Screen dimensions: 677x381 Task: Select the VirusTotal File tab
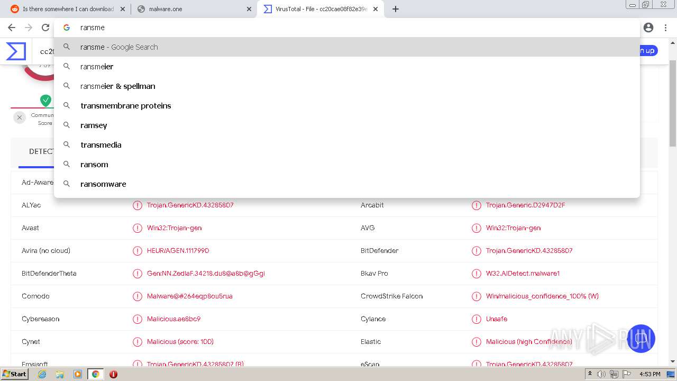pyautogui.click(x=321, y=9)
